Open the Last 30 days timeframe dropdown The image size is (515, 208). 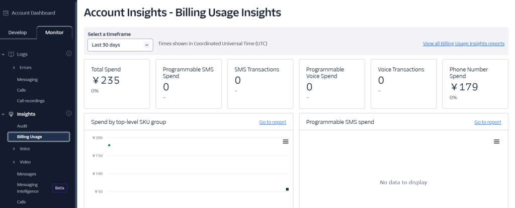coord(120,45)
